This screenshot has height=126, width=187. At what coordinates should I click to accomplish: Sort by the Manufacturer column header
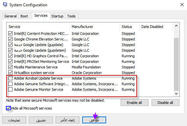(95, 27)
